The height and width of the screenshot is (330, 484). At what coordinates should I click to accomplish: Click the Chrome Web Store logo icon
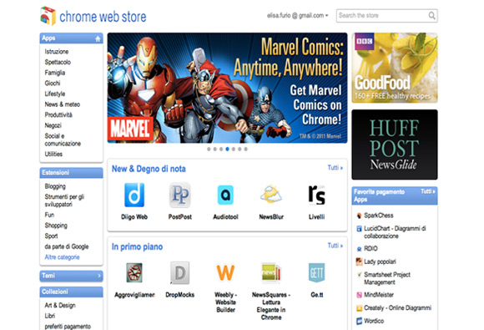(48, 16)
